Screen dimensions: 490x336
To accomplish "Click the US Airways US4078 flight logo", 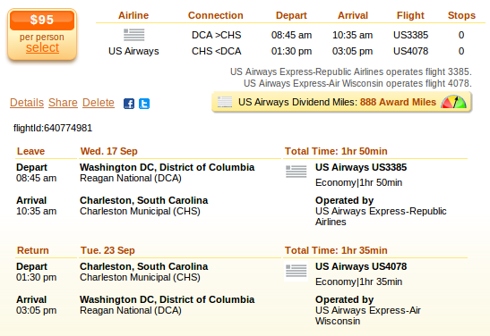I will pyautogui.click(x=296, y=271).
